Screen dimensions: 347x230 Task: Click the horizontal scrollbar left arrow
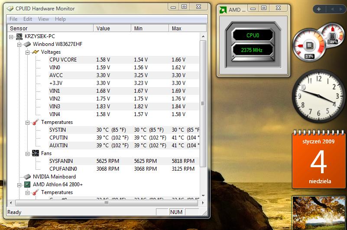click(11, 203)
